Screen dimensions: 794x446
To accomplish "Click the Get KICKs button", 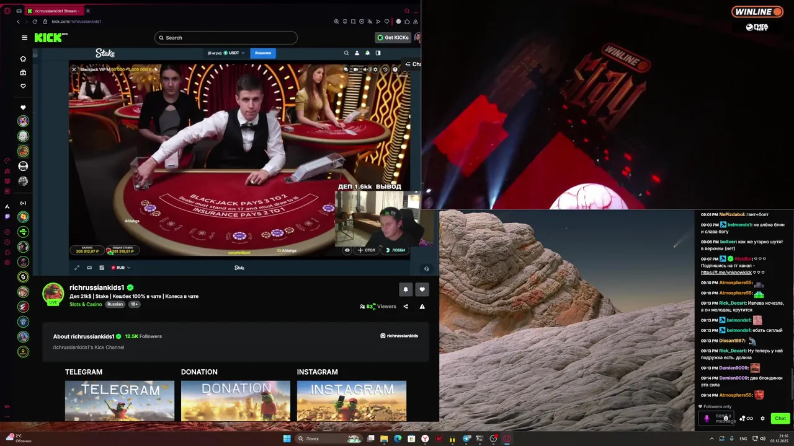I will pyautogui.click(x=393, y=38).
